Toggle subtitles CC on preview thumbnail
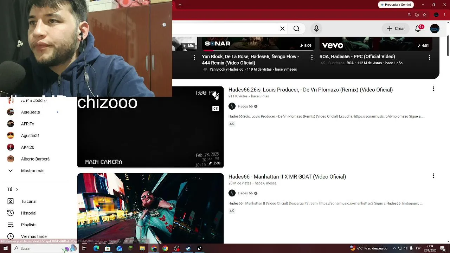 tap(216, 109)
